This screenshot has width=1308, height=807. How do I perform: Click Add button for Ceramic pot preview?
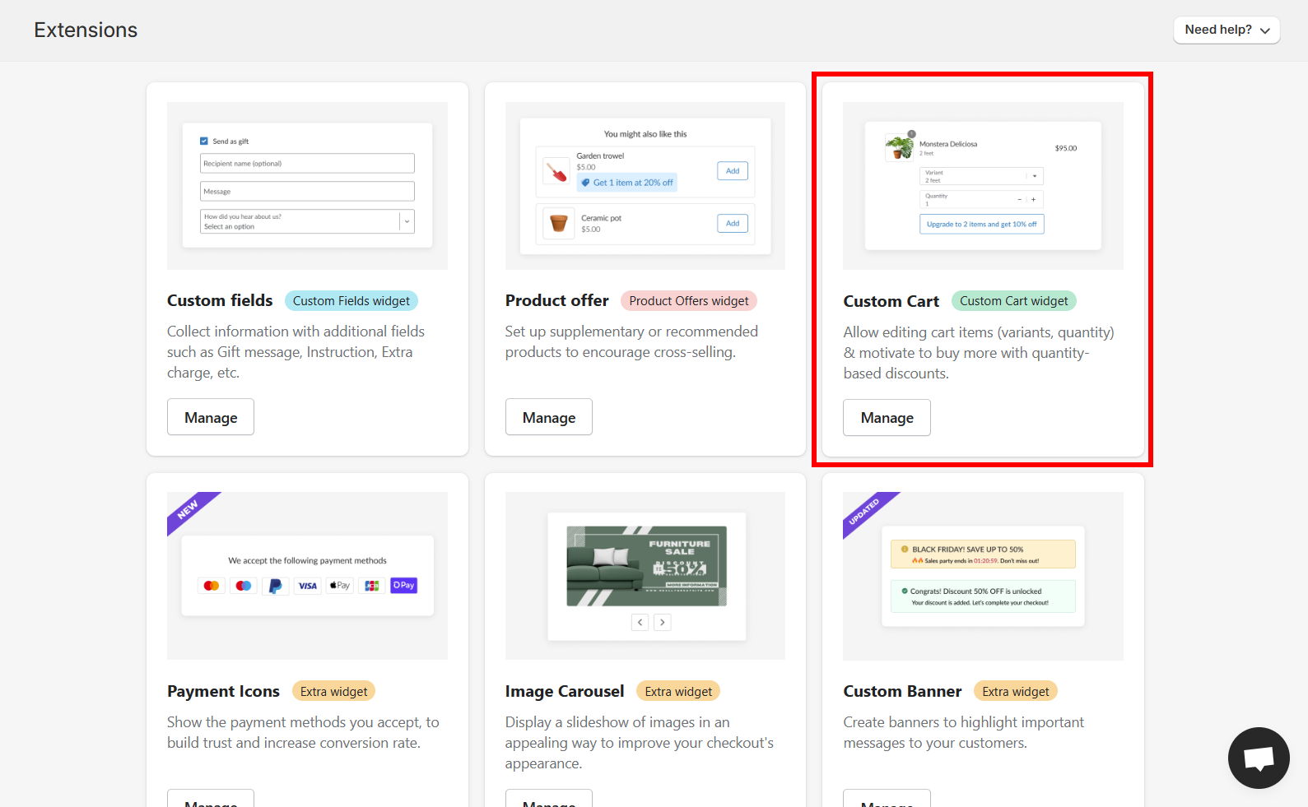pyautogui.click(x=733, y=224)
